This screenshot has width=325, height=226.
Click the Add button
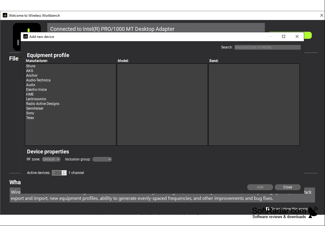[x=260, y=187]
